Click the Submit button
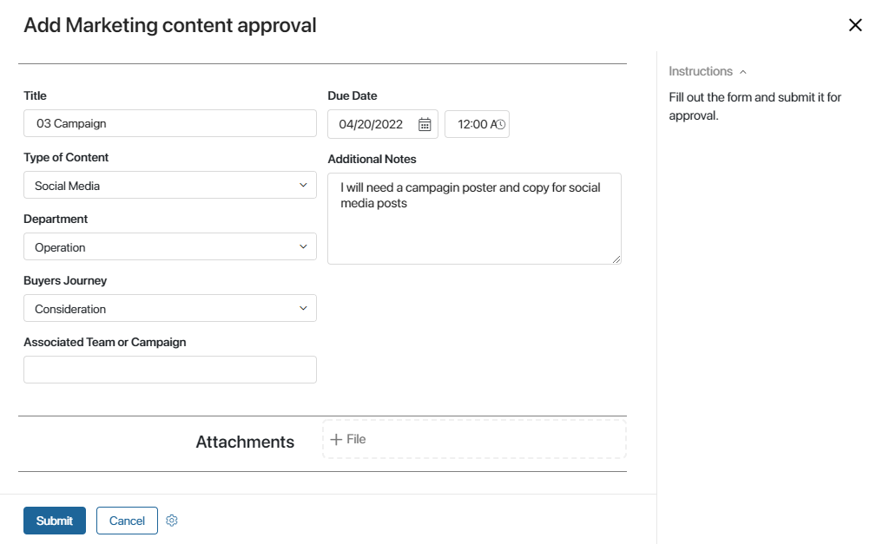The height and width of the screenshot is (544, 883). click(55, 521)
